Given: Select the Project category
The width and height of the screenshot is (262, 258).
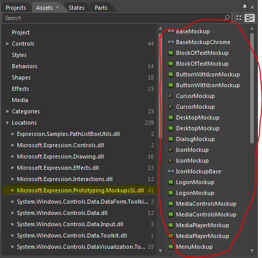Looking at the screenshot, I should 20,32.
